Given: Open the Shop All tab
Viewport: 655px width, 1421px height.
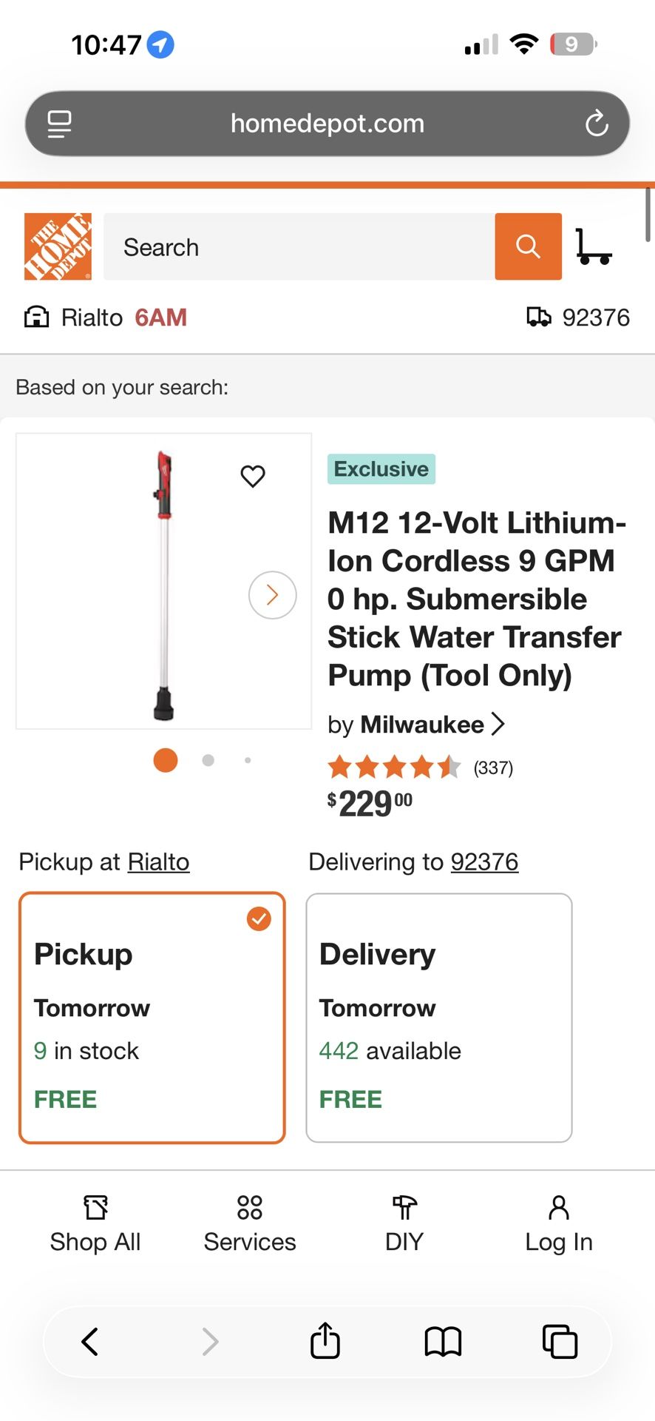Looking at the screenshot, I should [95, 1225].
